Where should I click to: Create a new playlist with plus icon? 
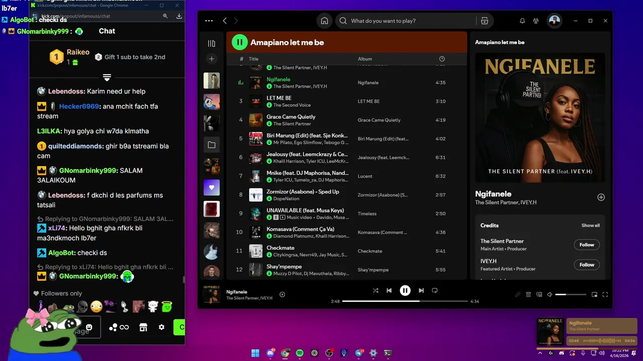tap(211, 59)
